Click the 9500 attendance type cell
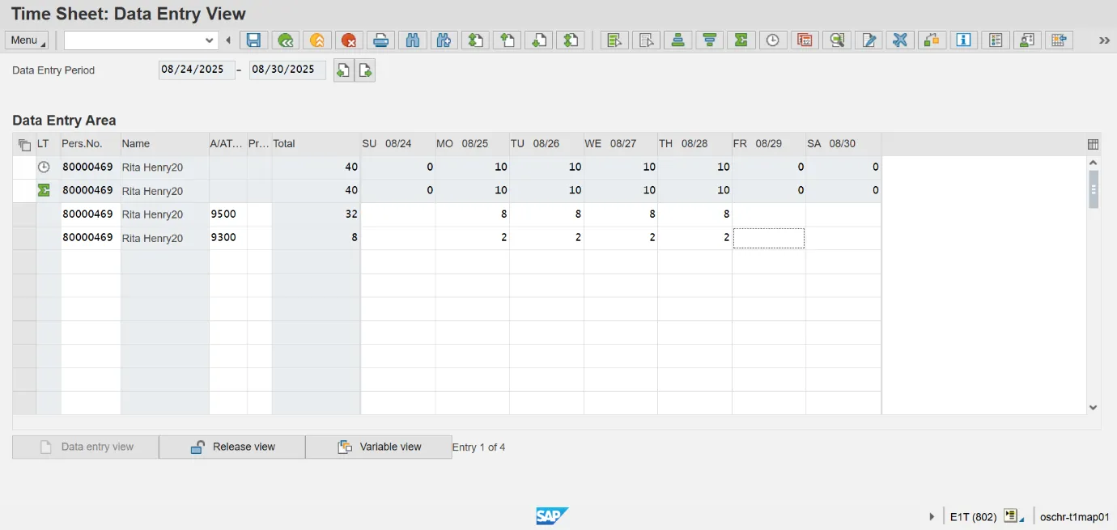The width and height of the screenshot is (1117, 530). [228, 214]
